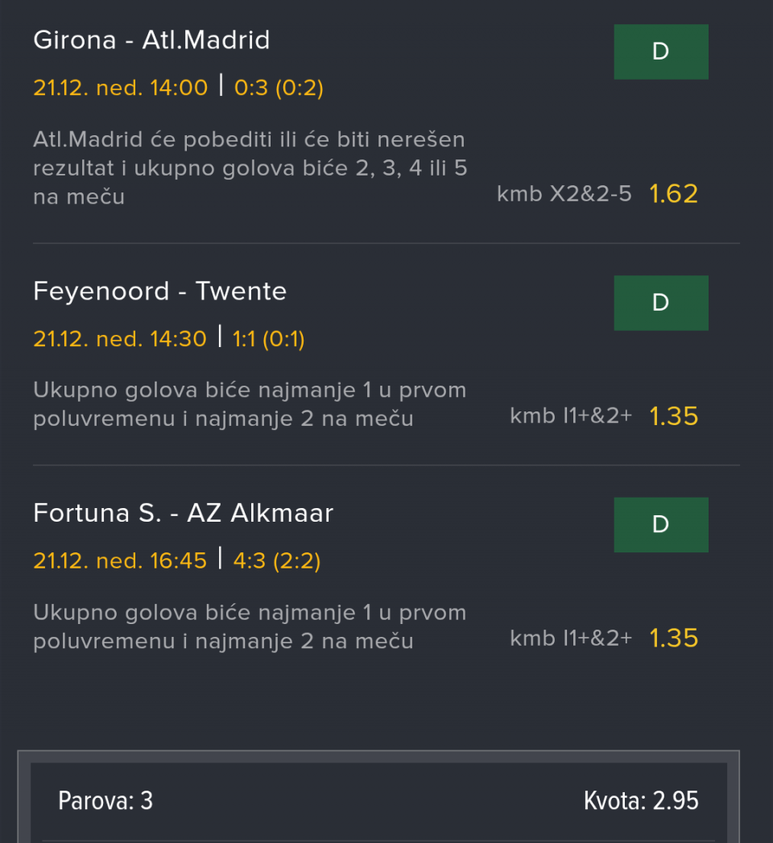Select the 1.35 odds for Fortuna S. match
773x843 pixels.
[x=673, y=638]
